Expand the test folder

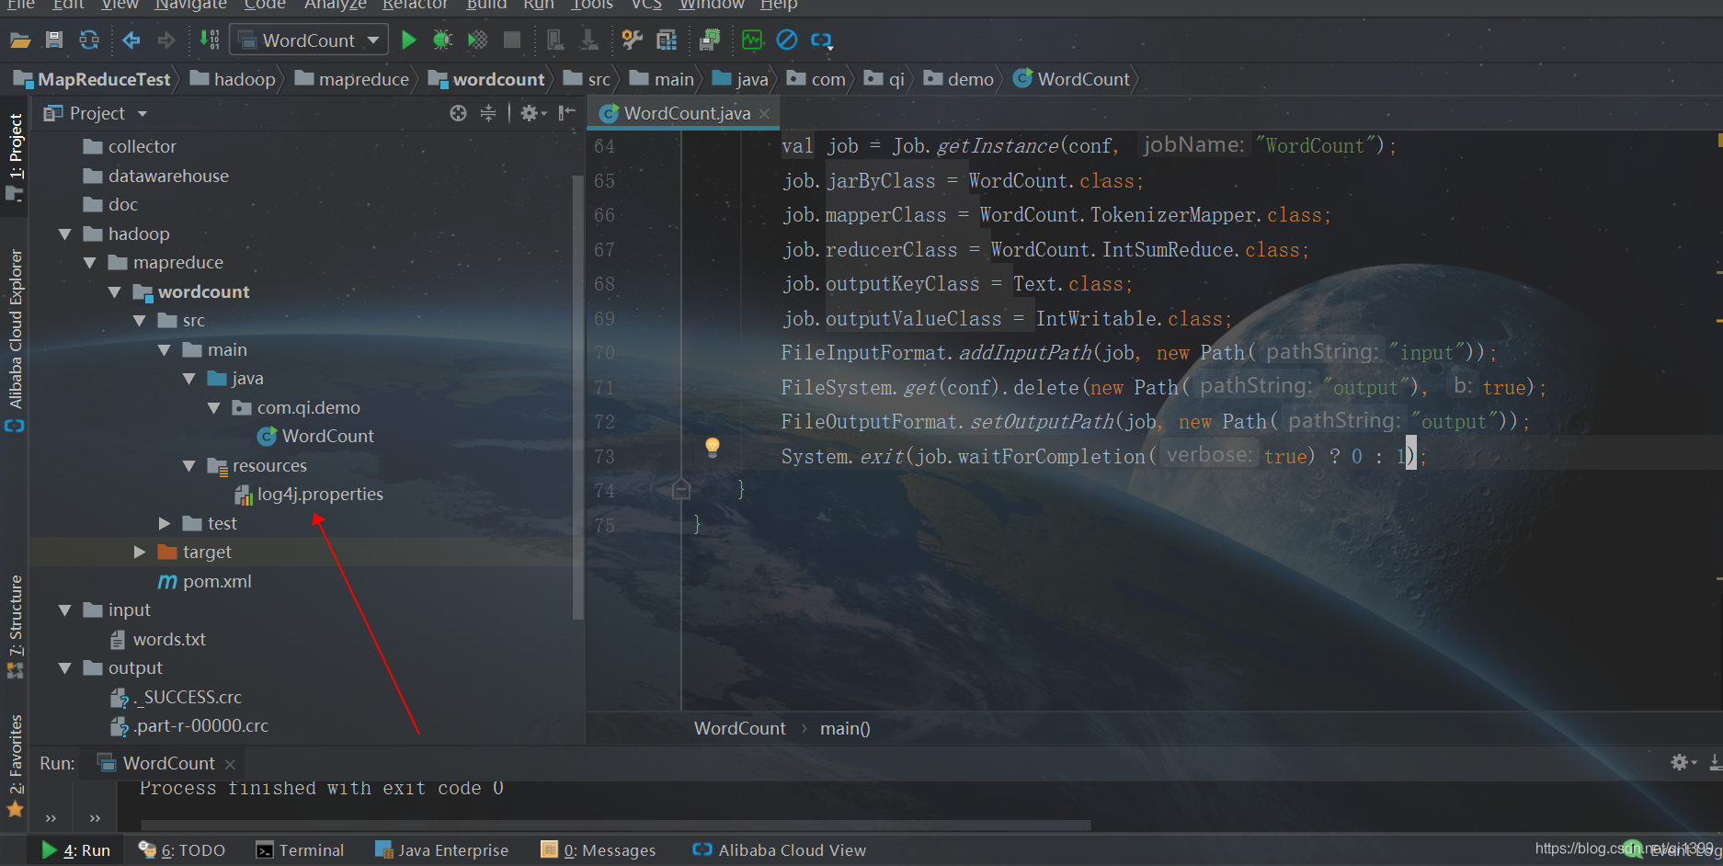(165, 524)
